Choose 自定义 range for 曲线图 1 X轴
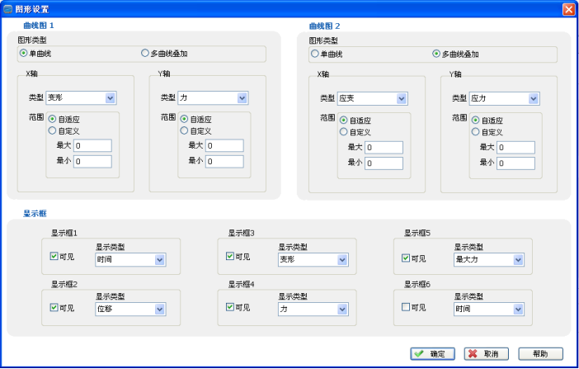 pos(53,130)
